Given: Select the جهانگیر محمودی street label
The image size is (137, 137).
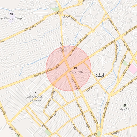Looking at the screenshot, I should (x=49, y=99).
